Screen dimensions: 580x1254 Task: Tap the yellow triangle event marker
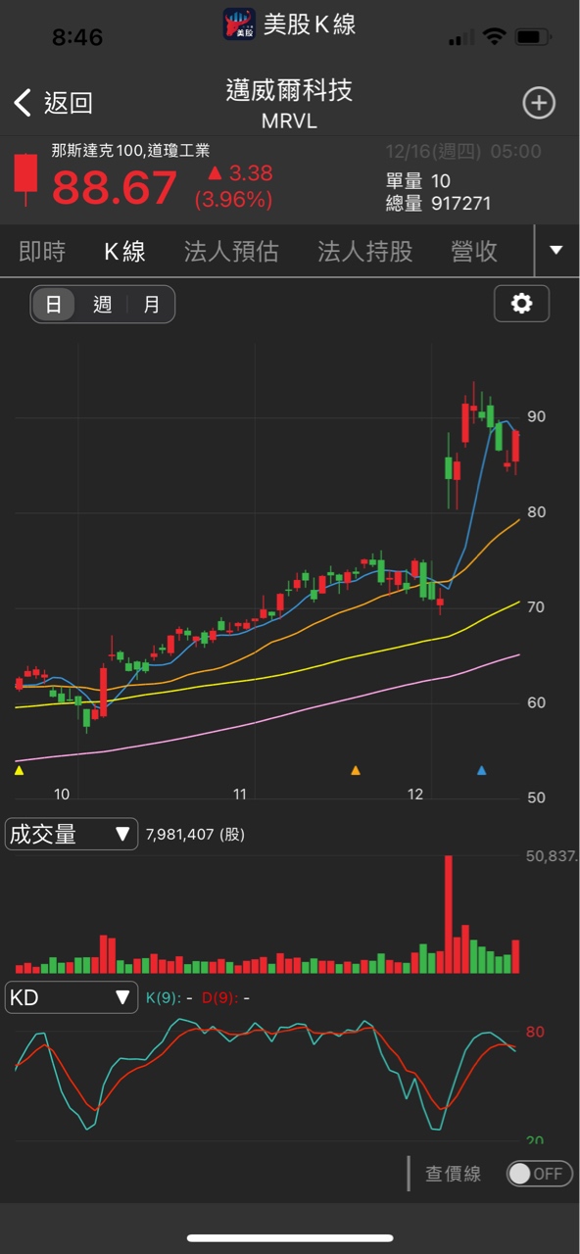[19, 771]
